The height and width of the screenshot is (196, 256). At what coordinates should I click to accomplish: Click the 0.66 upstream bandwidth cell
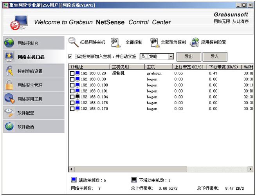tap(178, 73)
